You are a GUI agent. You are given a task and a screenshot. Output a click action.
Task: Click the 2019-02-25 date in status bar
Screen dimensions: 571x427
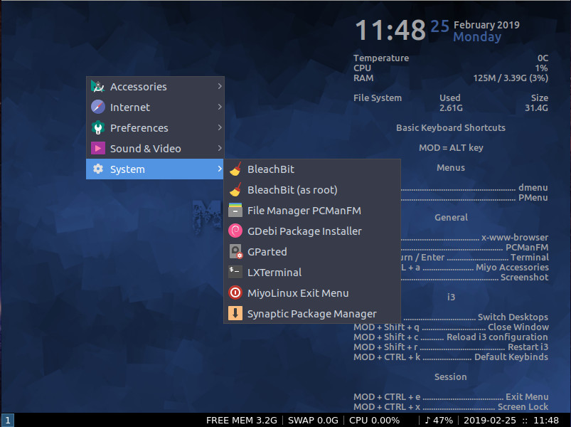490,420
